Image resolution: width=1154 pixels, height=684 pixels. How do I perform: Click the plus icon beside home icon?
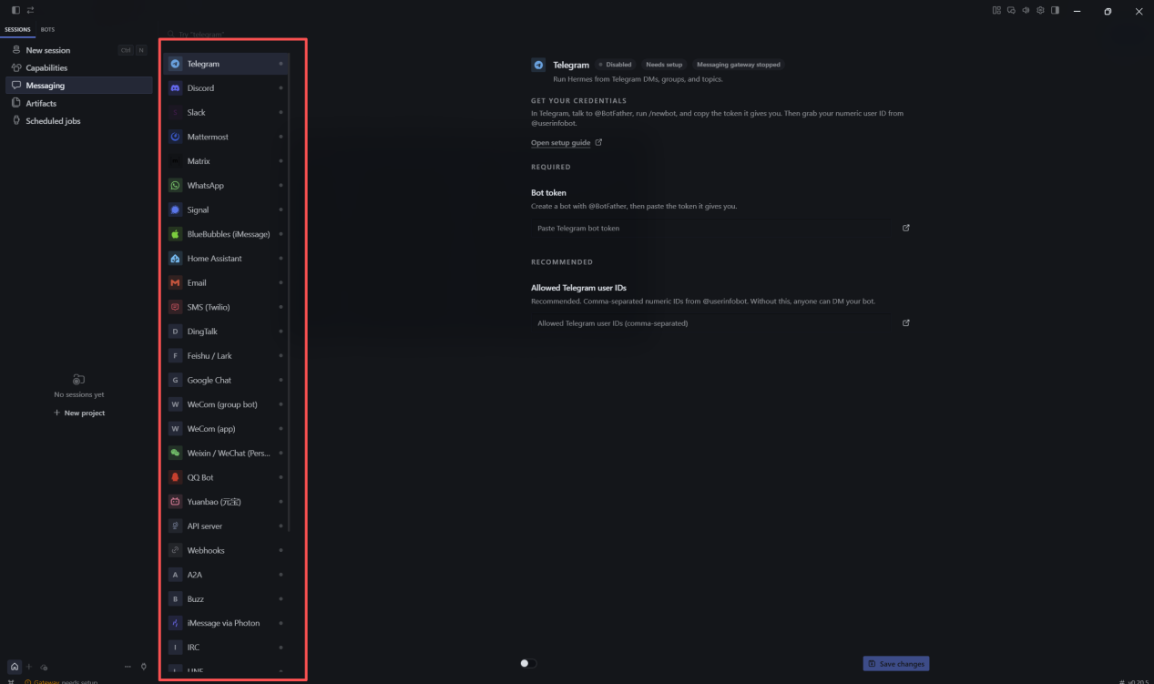pos(29,667)
